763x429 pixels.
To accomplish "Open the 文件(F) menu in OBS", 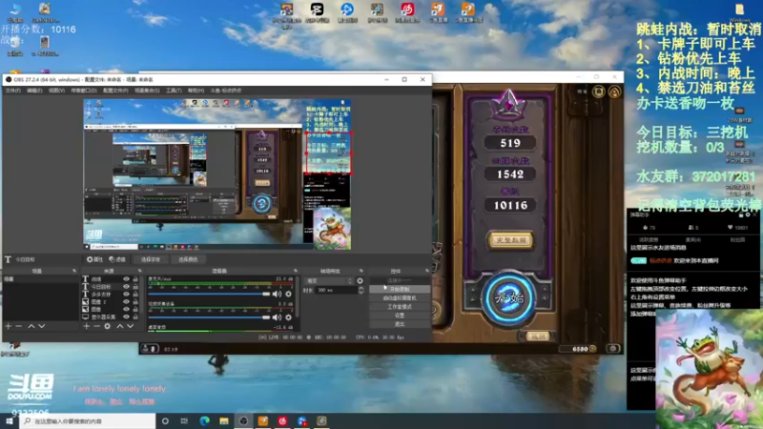I will (x=13, y=91).
